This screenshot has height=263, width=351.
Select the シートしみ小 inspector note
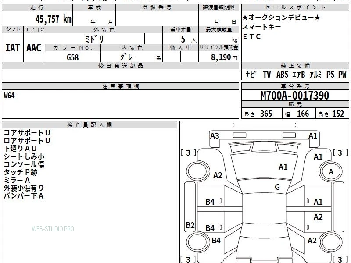(x=24, y=156)
